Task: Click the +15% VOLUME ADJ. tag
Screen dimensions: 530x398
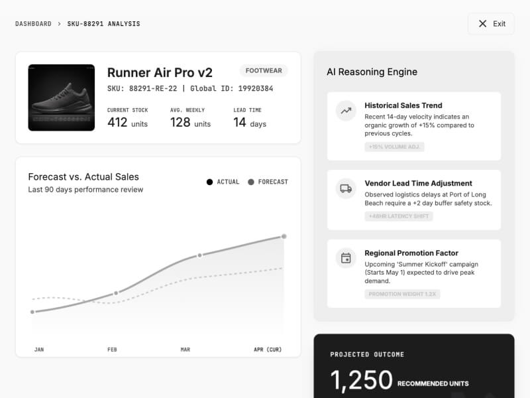Action: [394, 147]
